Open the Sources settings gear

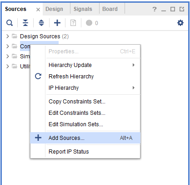(180, 23)
